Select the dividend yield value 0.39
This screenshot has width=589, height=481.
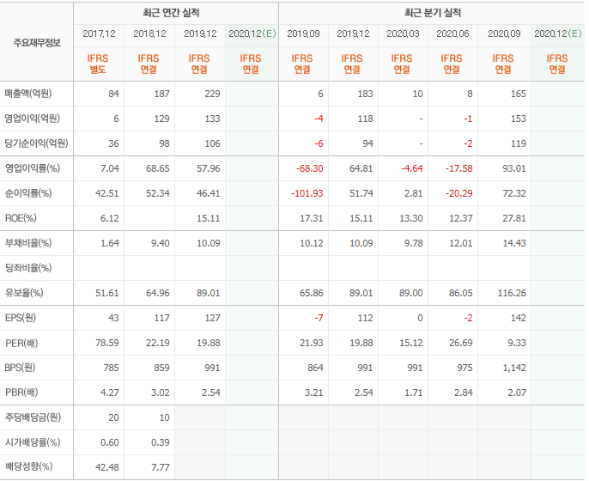point(161,442)
